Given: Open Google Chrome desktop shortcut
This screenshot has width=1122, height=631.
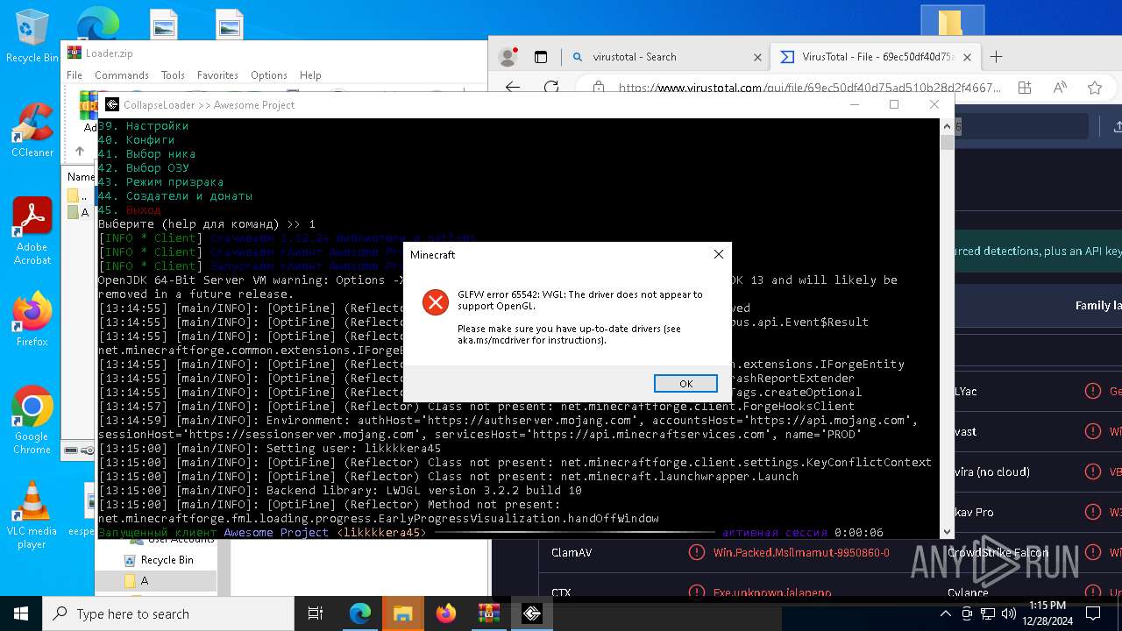Looking at the screenshot, I should point(32,420).
